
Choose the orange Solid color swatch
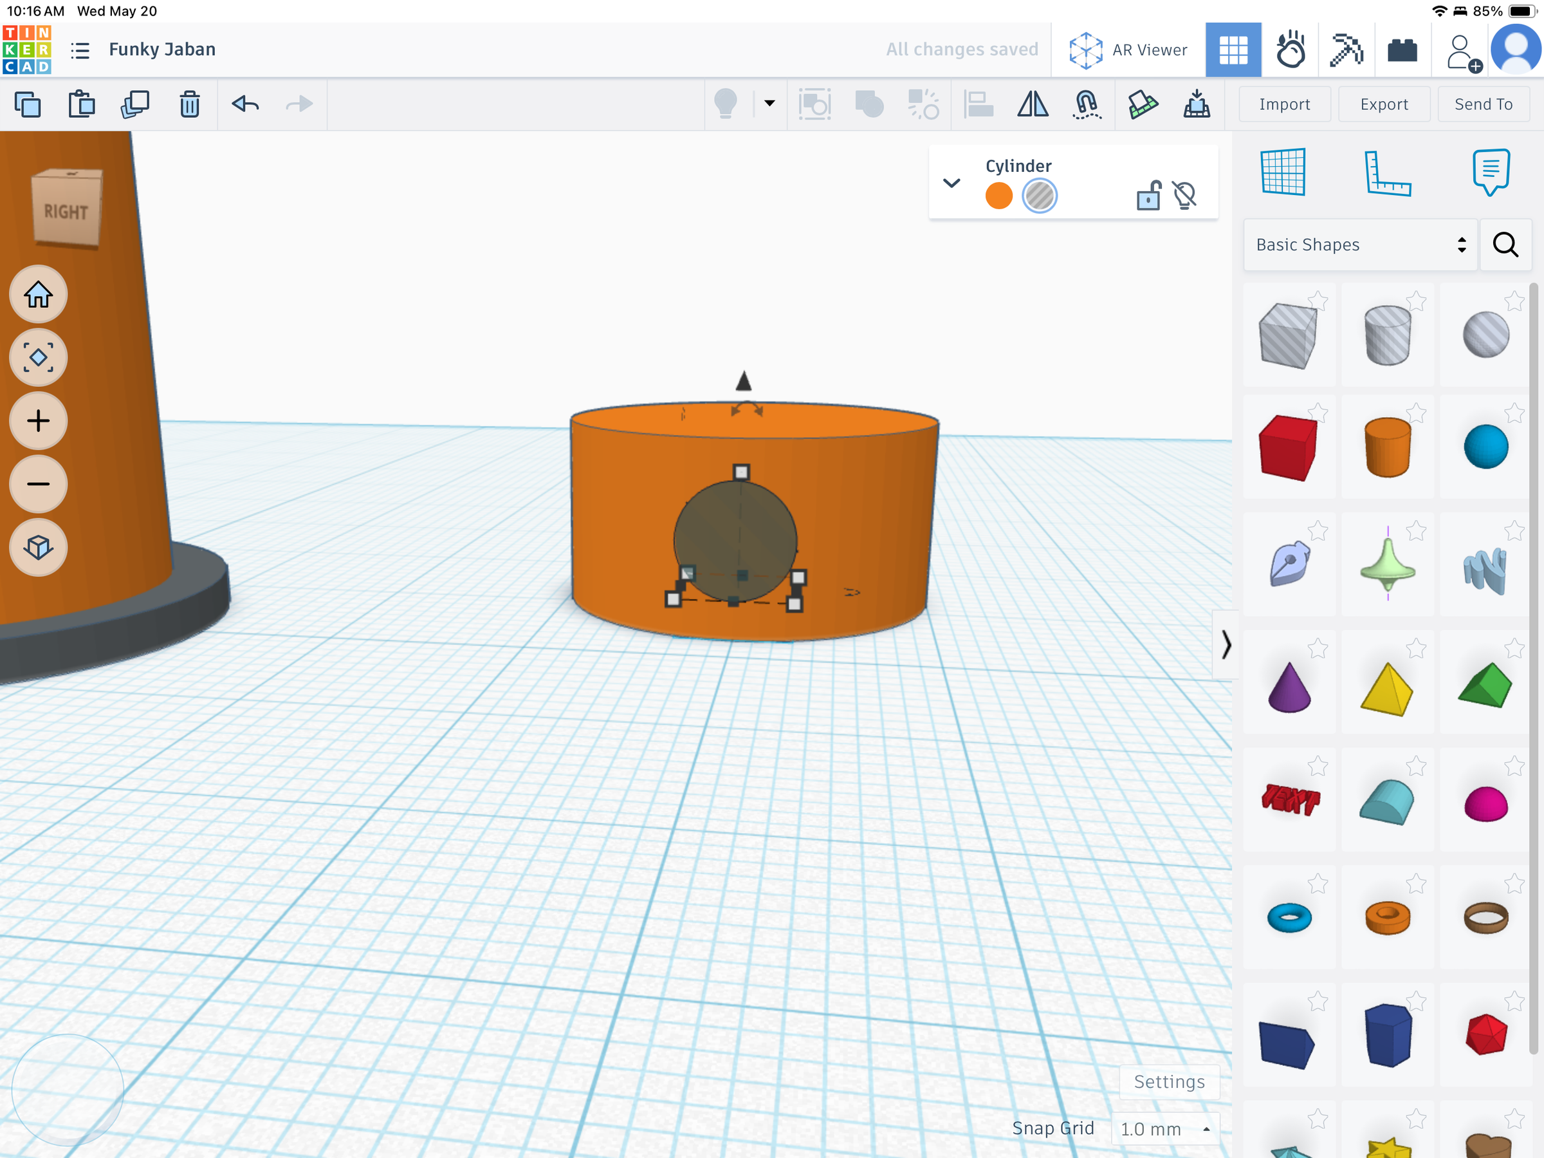(999, 196)
